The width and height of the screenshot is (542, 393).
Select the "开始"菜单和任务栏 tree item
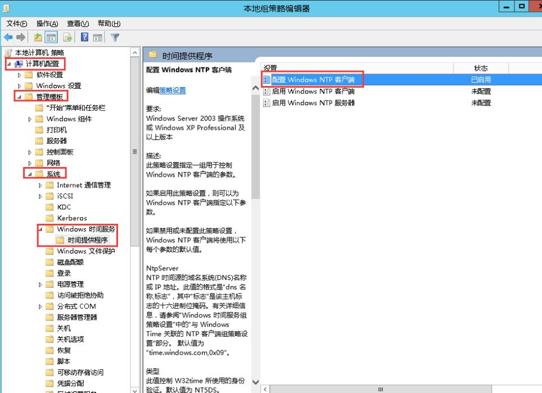click(x=76, y=108)
